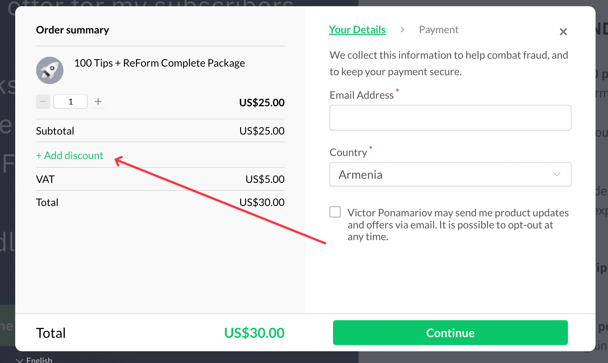The image size is (608, 363).
Task: Click the Country dropdown chevron arrow
Action: click(x=557, y=174)
